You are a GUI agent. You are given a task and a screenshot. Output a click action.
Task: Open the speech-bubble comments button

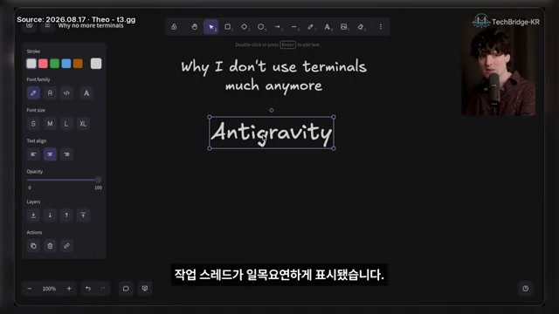click(126, 289)
